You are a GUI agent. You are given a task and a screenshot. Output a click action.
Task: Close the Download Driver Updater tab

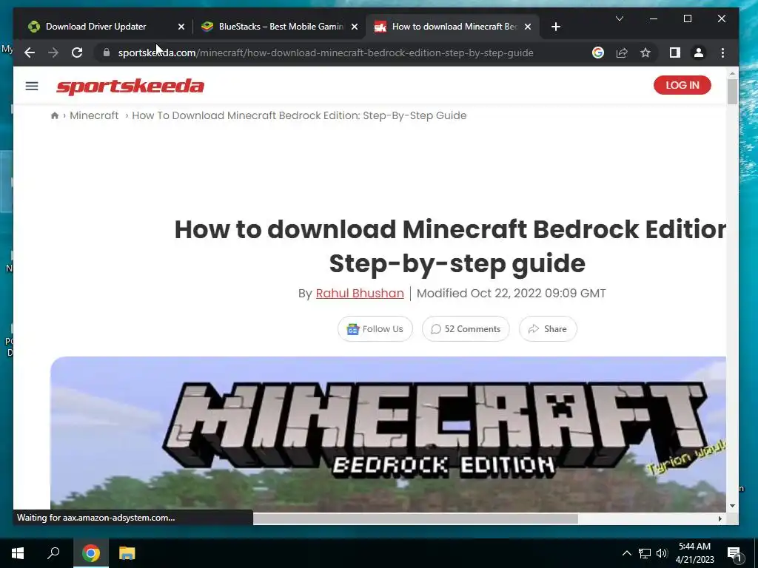click(x=181, y=27)
